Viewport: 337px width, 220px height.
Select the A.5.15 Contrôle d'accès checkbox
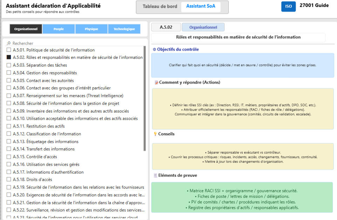(9, 156)
